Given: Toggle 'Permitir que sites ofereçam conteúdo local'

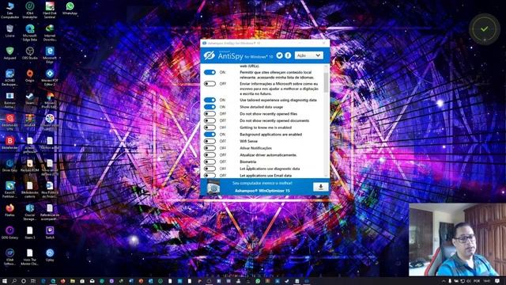Looking at the screenshot, I should [x=210, y=72].
